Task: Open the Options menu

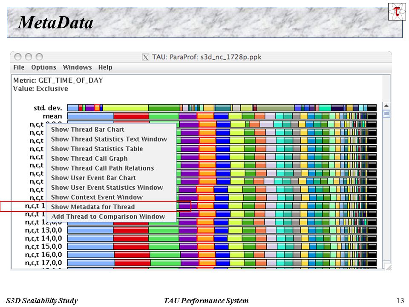Action: 43,67
